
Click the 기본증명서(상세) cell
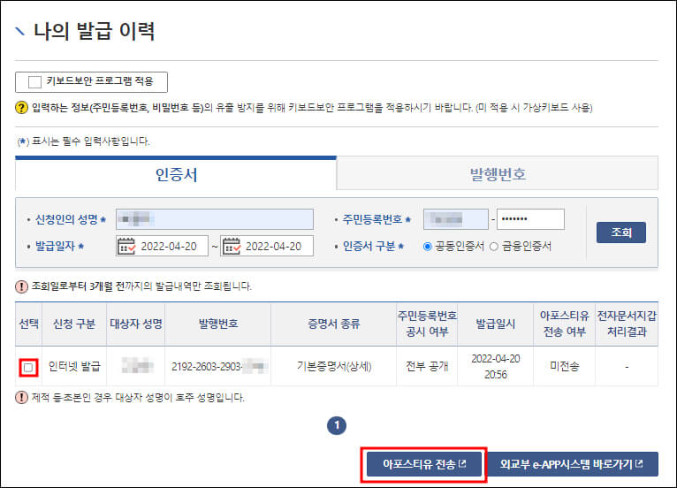pos(334,367)
